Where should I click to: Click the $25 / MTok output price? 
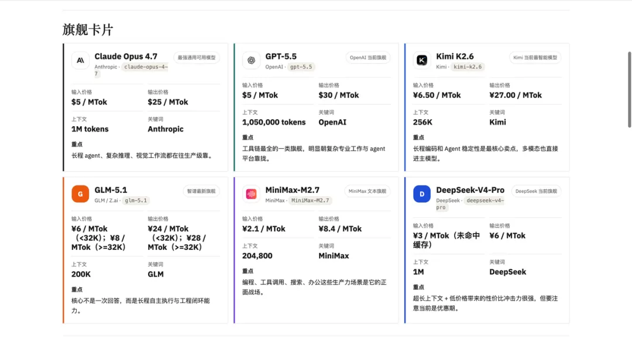[x=168, y=102]
